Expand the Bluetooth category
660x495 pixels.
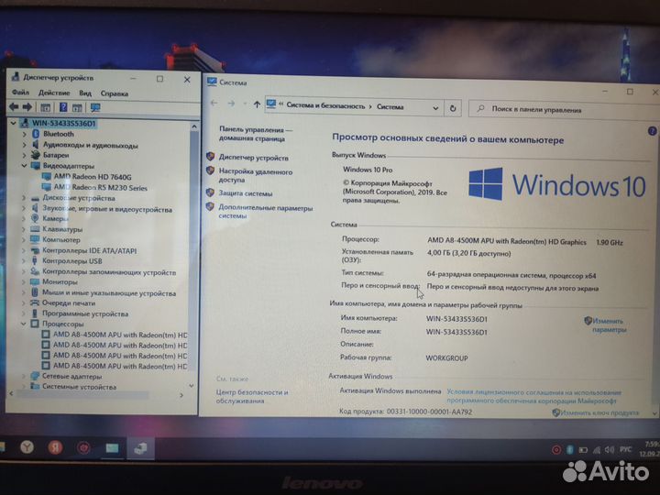click(x=24, y=134)
